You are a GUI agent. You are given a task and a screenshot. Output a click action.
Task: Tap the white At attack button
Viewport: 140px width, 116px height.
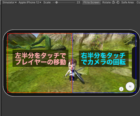pos(130,86)
